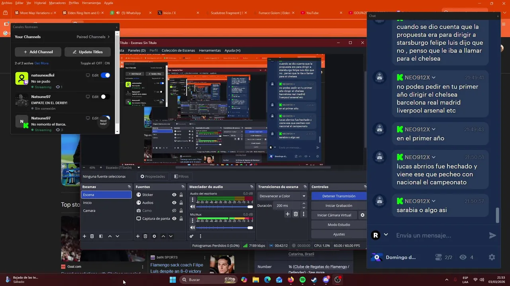The width and height of the screenshot is (510, 286).
Task: Increase the Duración spinner value
Action: pyautogui.click(x=304, y=204)
